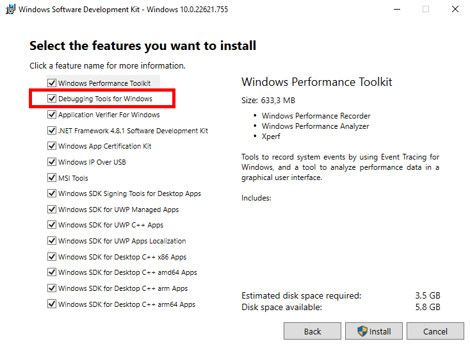Viewport: 470px width, 346px height.
Task: Close the Windows SDK setup window
Action: 455,10
